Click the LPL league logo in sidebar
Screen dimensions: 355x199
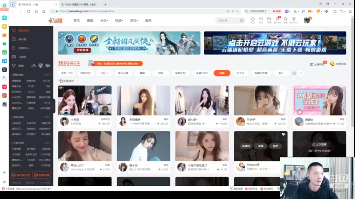(x=34, y=65)
